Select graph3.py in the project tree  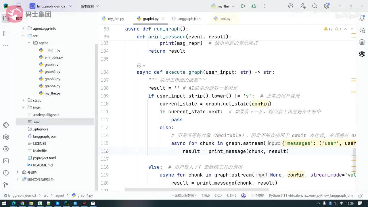(52, 79)
